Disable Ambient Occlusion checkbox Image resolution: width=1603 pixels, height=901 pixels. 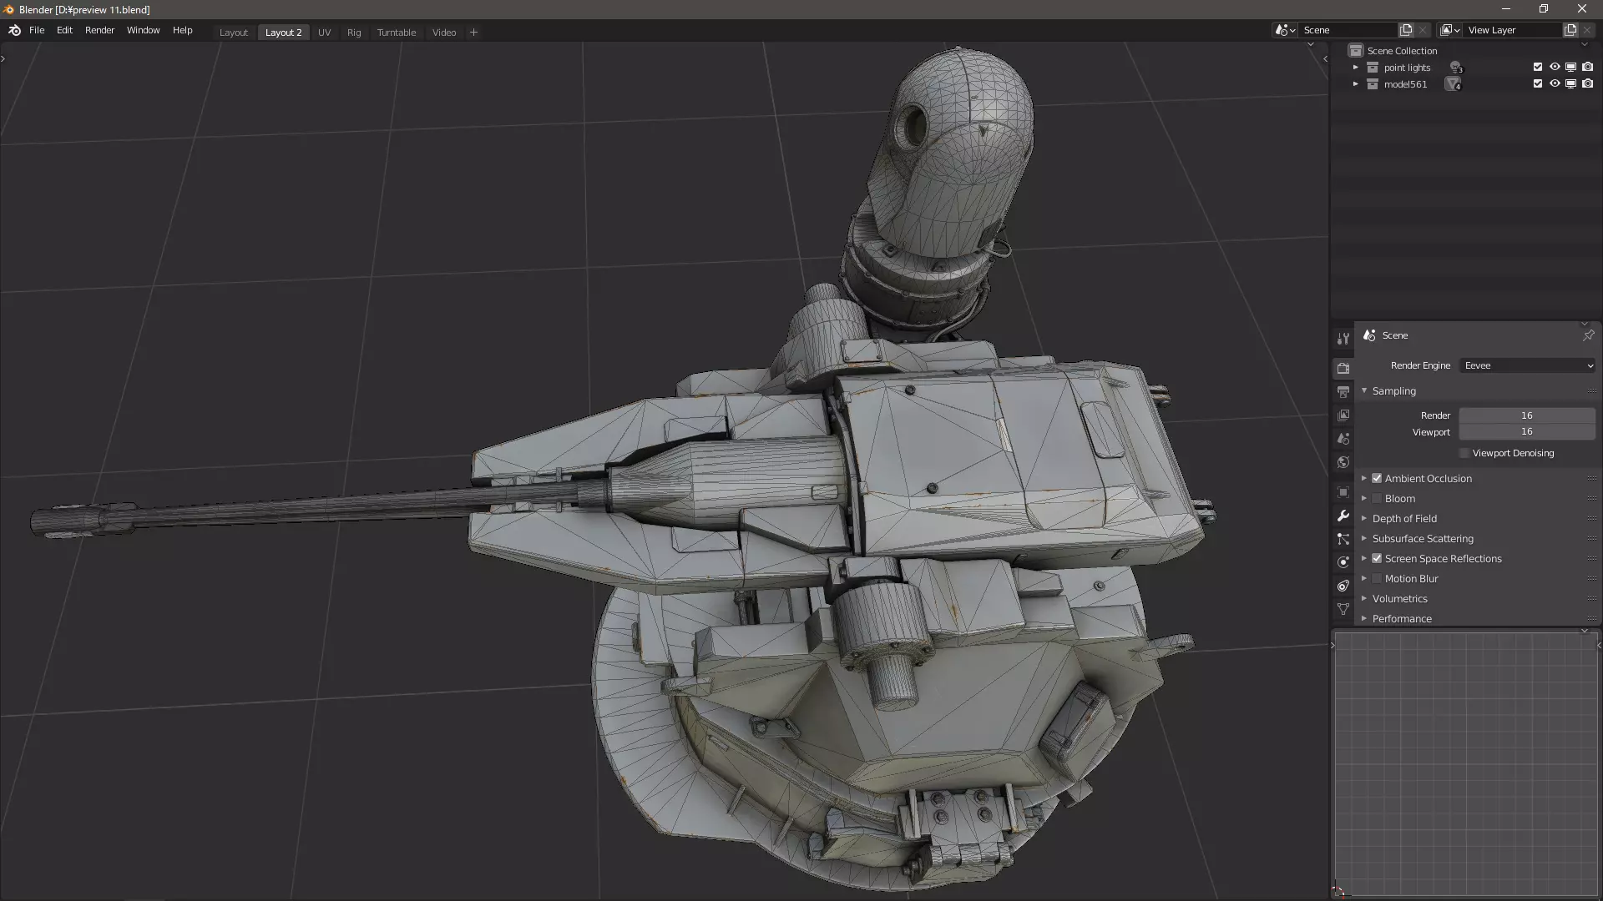pyautogui.click(x=1377, y=478)
